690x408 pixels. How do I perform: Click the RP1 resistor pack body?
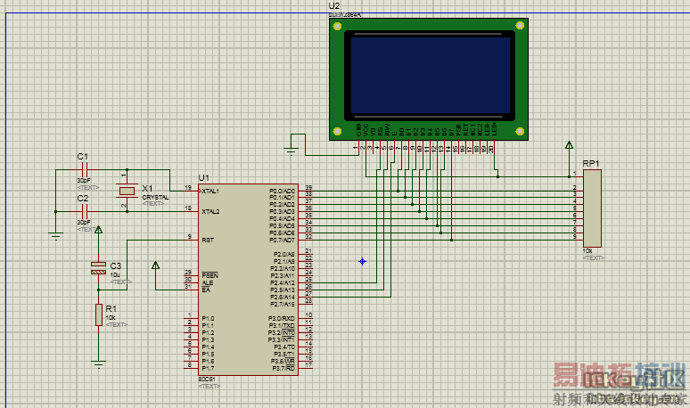click(592, 208)
